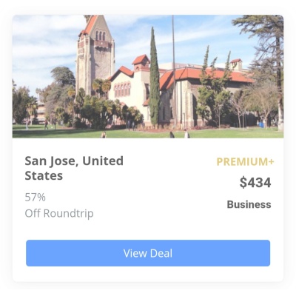Click the row of arched windows on building
Viewport: 296px width, 296px height.
[122, 90]
